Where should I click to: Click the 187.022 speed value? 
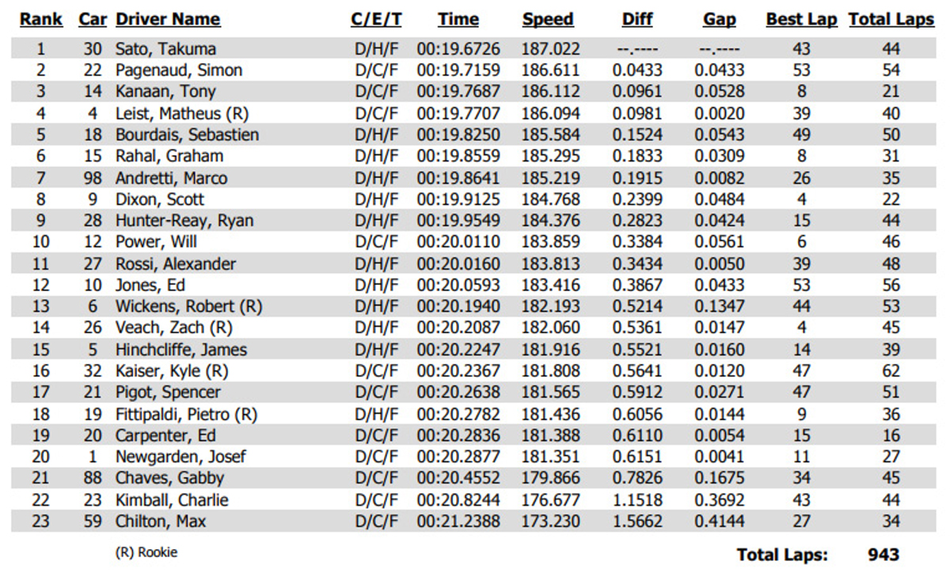550,49
